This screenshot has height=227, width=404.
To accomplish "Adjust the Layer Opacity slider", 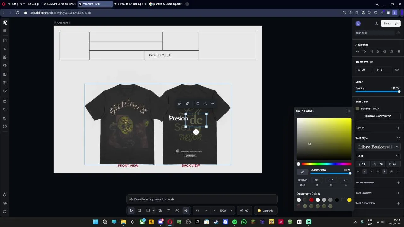I will point(378,92).
